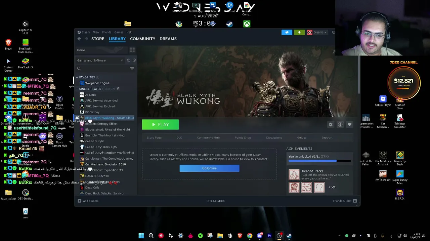The width and height of the screenshot is (430, 241).
Task: Open the Home library button
Action: click(101, 50)
